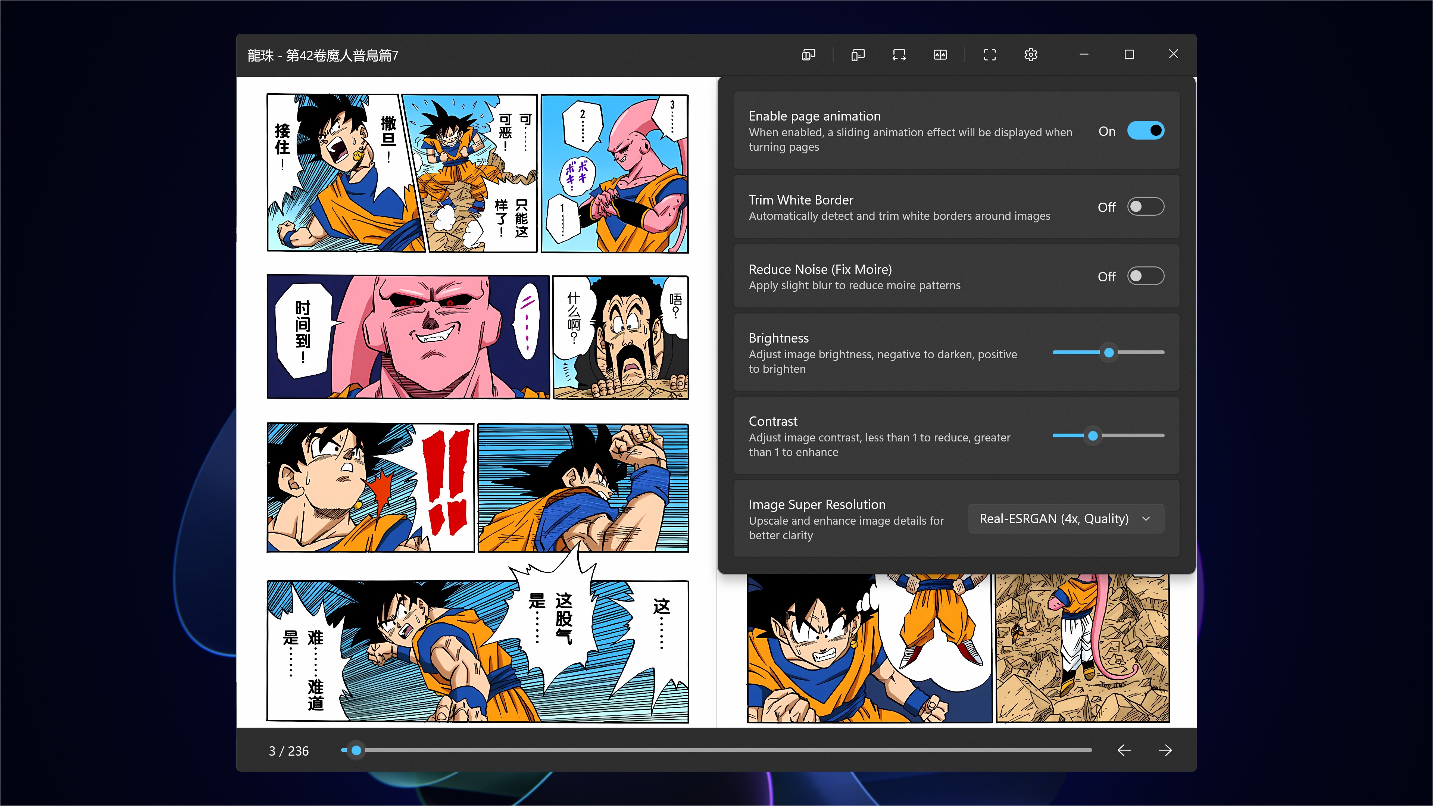
Task: Click the page progress slider at bottom
Action: click(716, 750)
